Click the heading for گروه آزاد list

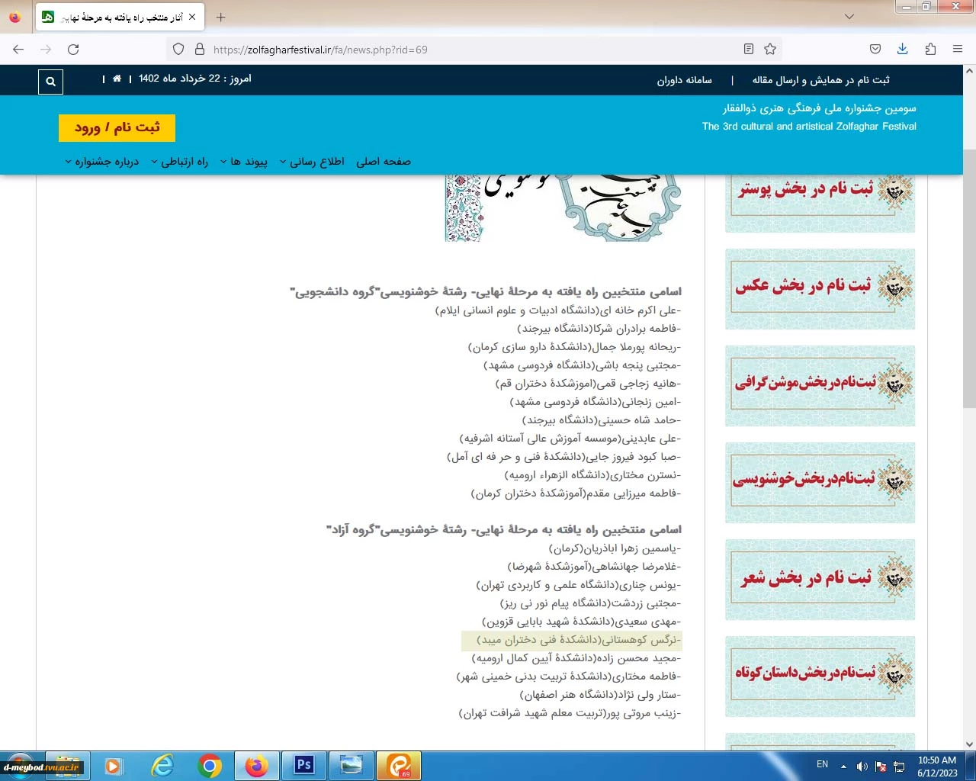click(504, 529)
